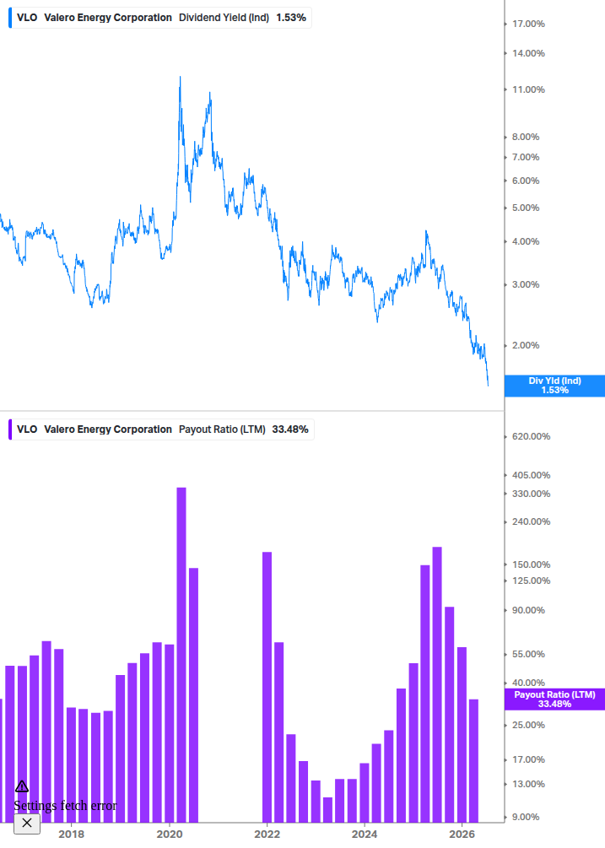Click the 55.00% label on payout ratio axis
This screenshot has width=605, height=848.
coord(528,655)
